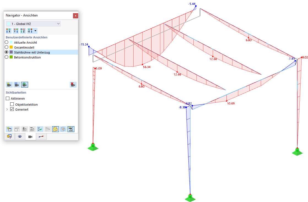Screen dimensions: 308x202
Task: Click the -7.43 moment value label
Action: [x=291, y=59]
